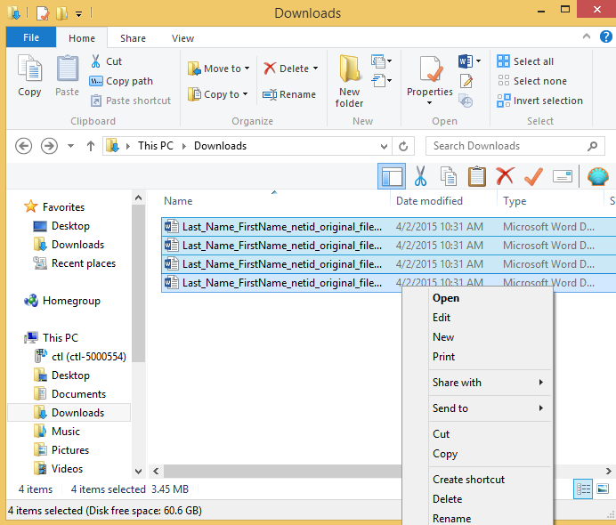Click the Properties ribbon icon
This screenshot has width=616, height=525.
430,81
